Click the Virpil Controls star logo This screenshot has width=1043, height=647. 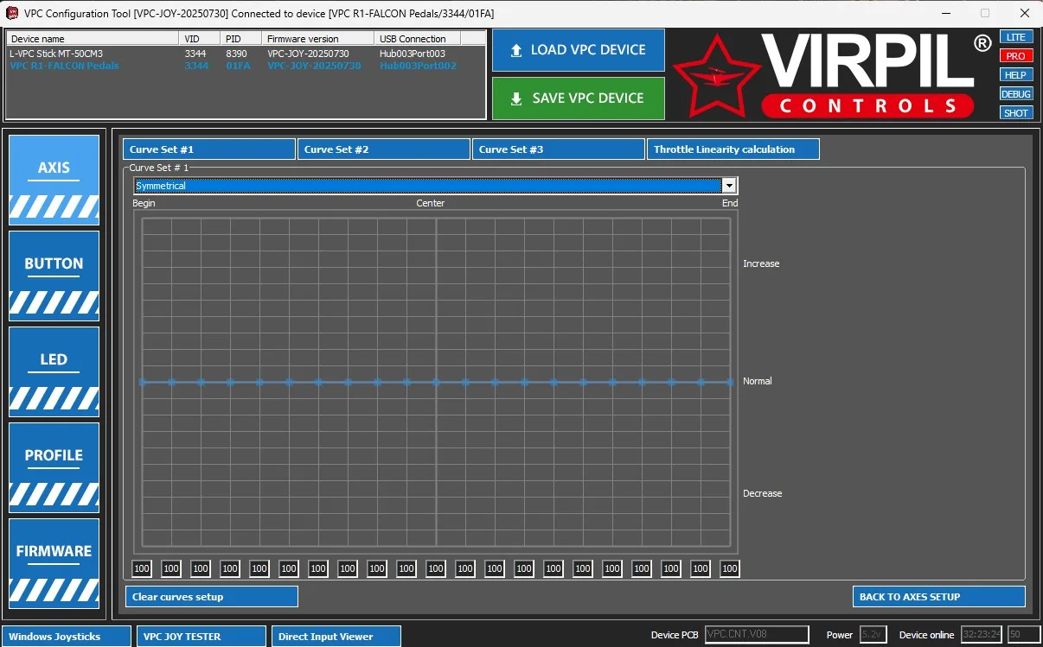pyautogui.click(x=715, y=76)
